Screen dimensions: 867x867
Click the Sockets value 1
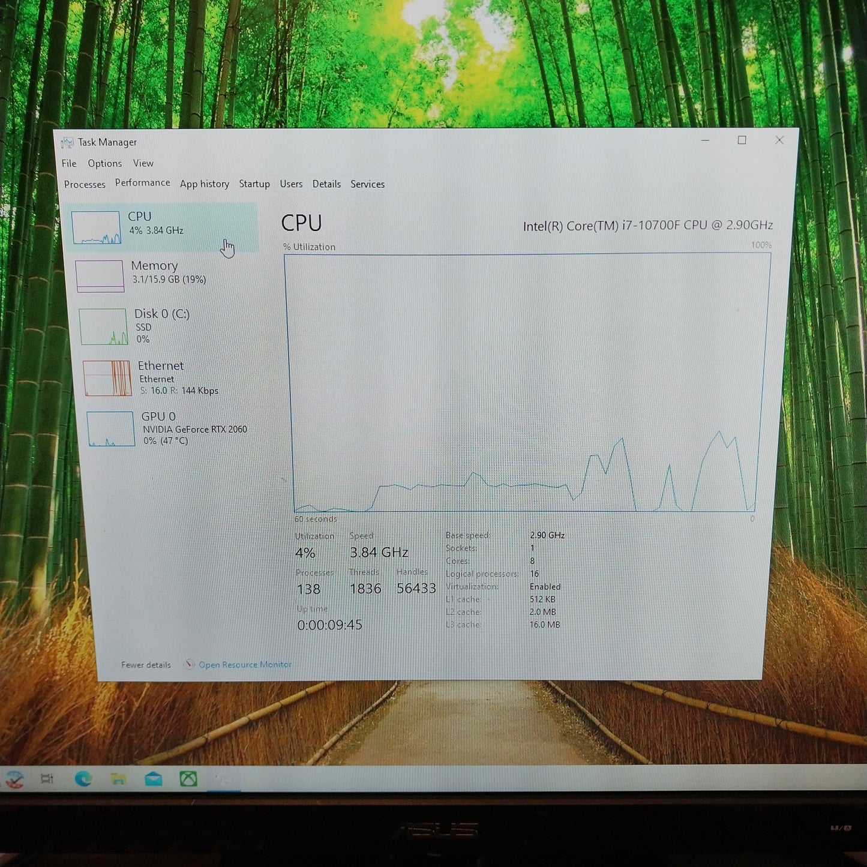point(532,548)
